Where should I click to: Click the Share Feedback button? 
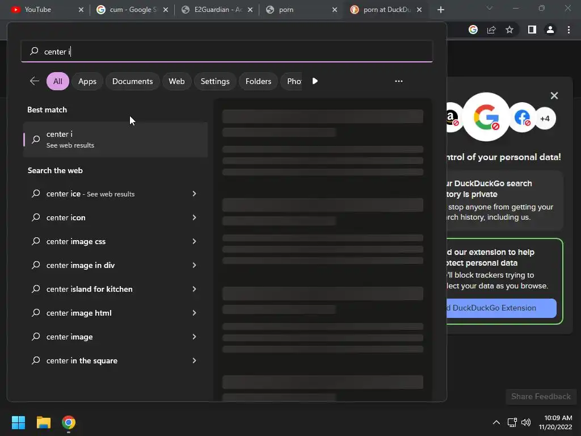541,396
